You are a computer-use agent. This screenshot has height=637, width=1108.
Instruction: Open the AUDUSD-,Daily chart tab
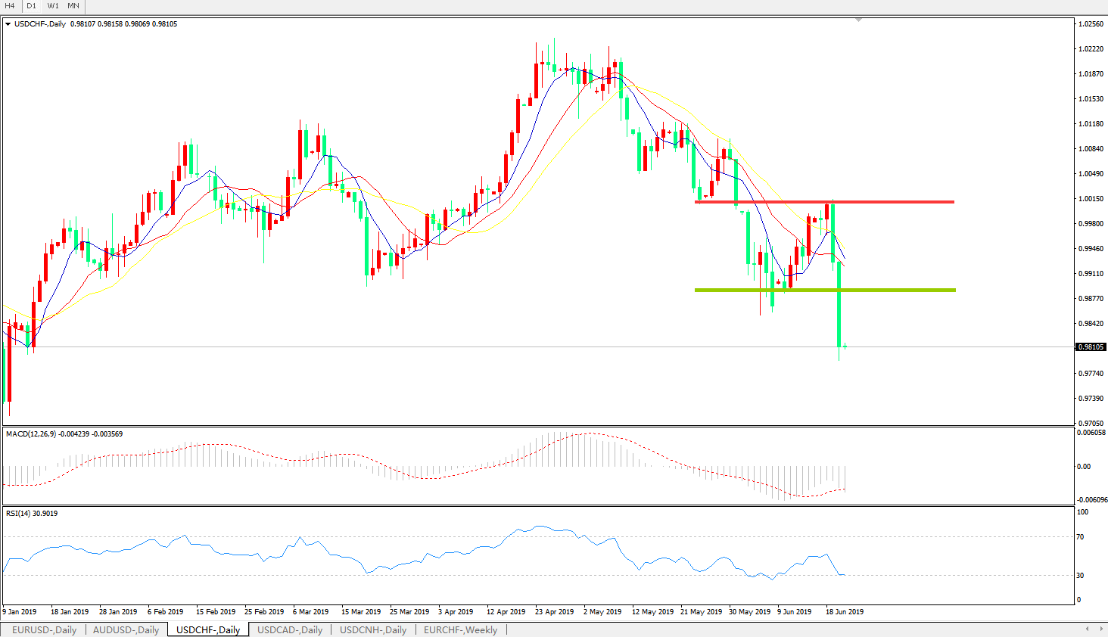click(126, 629)
